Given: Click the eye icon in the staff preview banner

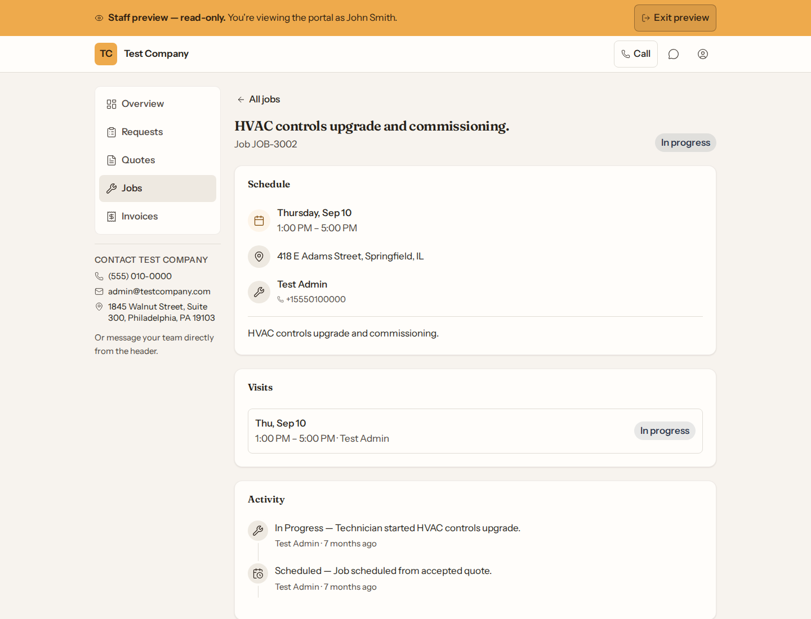Looking at the screenshot, I should click(99, 18).
